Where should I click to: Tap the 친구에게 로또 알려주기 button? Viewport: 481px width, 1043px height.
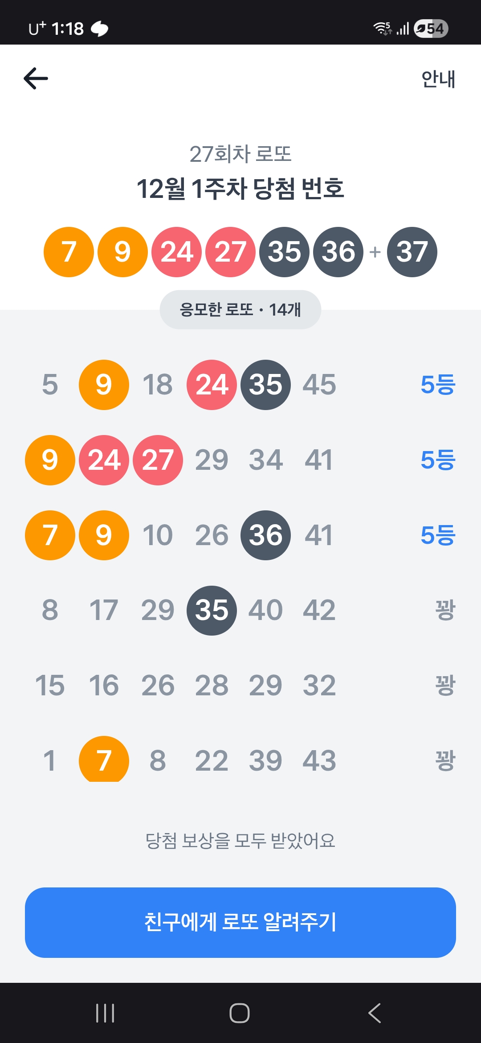[x=240, y=922]
